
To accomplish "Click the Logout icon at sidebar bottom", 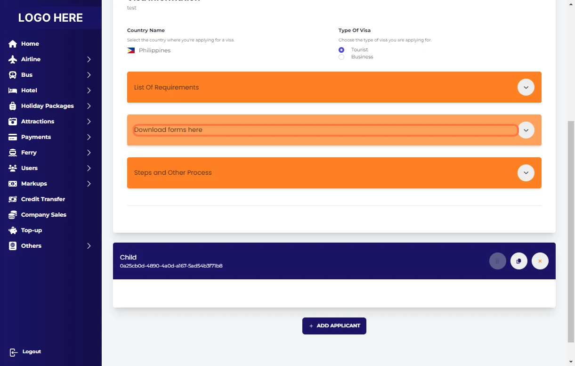I will (13, 352).
